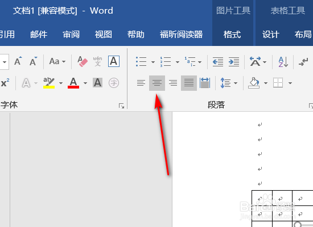Click the Multilevel List icon
The image size is (313, 227).
click(x=190, y=61)
